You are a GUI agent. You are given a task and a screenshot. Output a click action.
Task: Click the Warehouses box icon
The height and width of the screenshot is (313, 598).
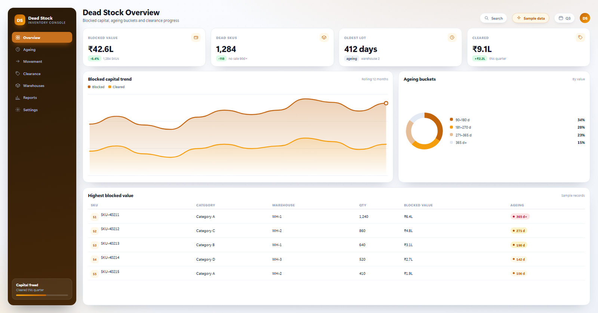coord(18,86)
